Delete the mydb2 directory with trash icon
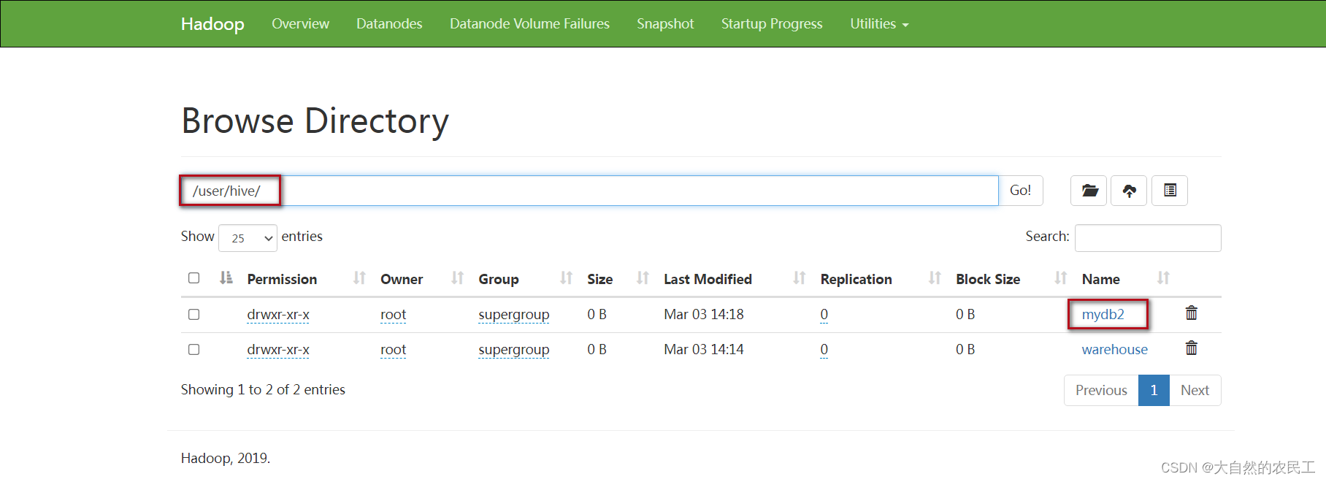Screen dimensions: 1326x482 tap(1192, 313)
